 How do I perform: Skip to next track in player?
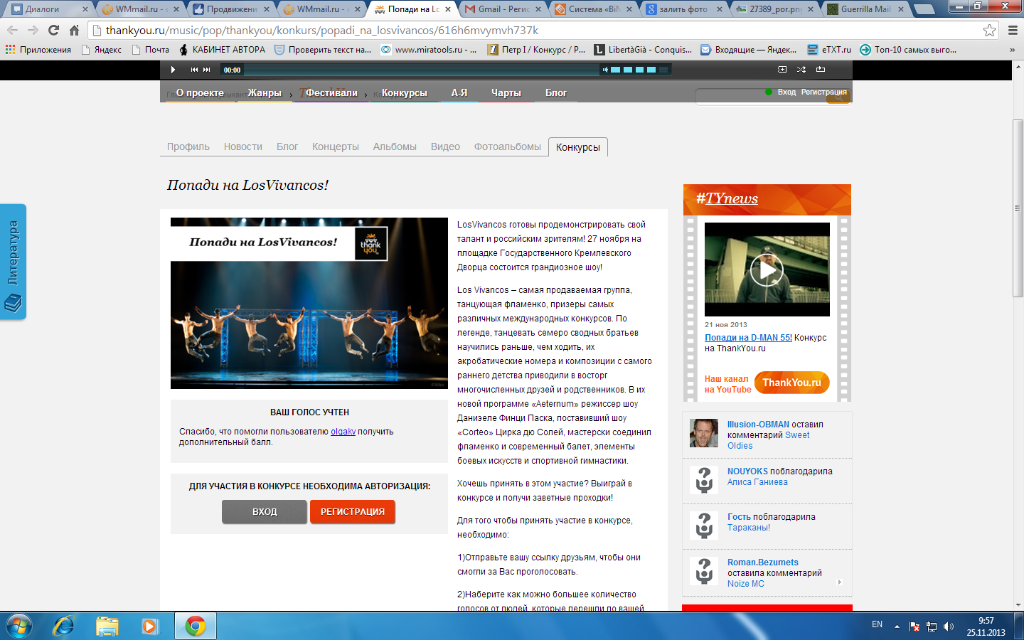click(x=207, y=70)
